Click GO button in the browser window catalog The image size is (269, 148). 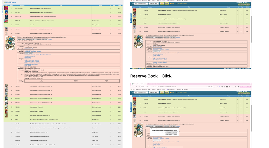162,92
